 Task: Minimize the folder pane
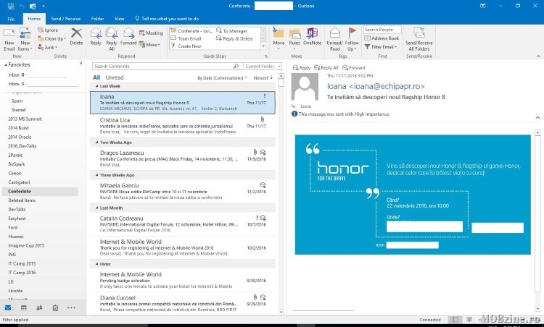(81, 63)
